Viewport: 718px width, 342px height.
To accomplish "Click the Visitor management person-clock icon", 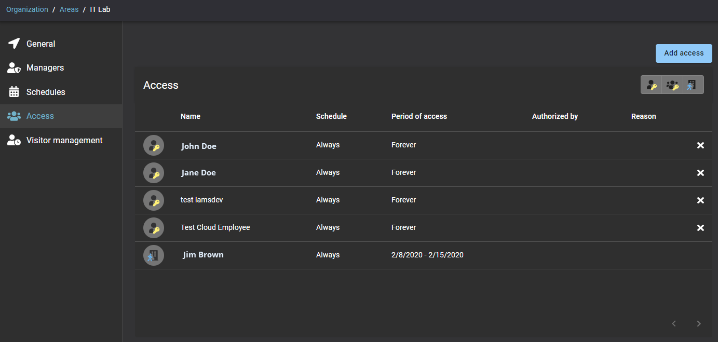I will tap(14, 140).
